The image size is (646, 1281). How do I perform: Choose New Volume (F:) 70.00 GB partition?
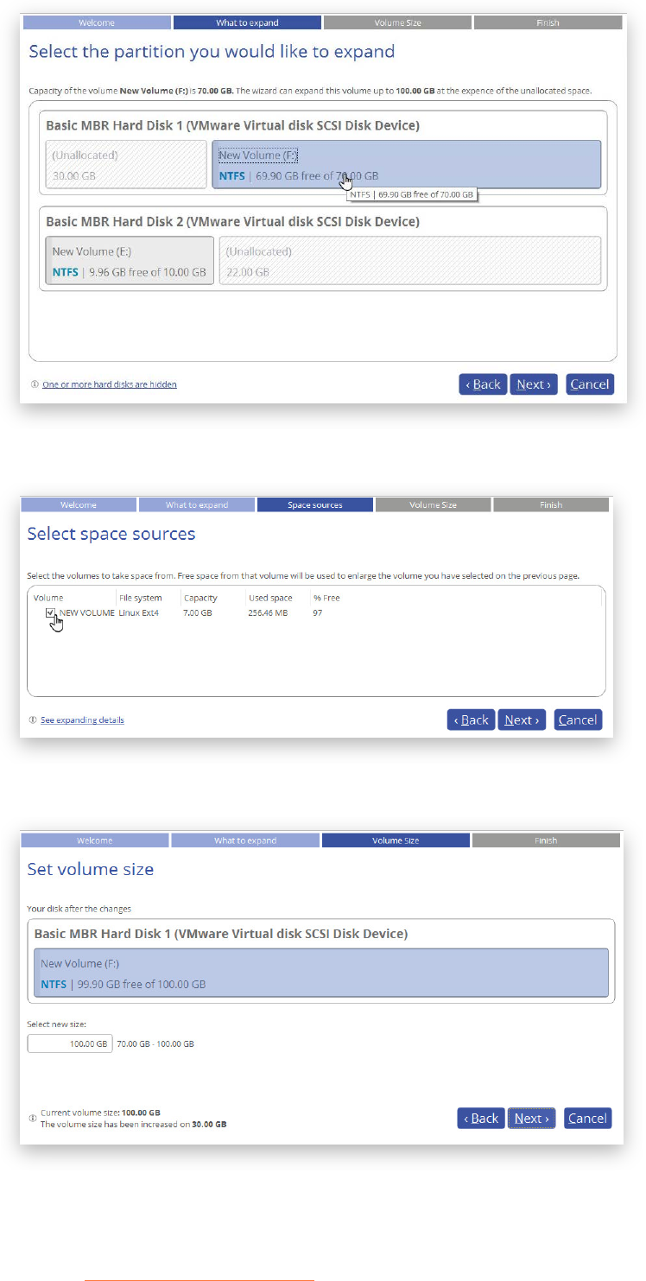coord(406,164)
